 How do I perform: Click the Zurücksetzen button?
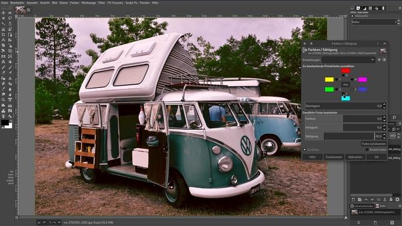click(334, 157)
